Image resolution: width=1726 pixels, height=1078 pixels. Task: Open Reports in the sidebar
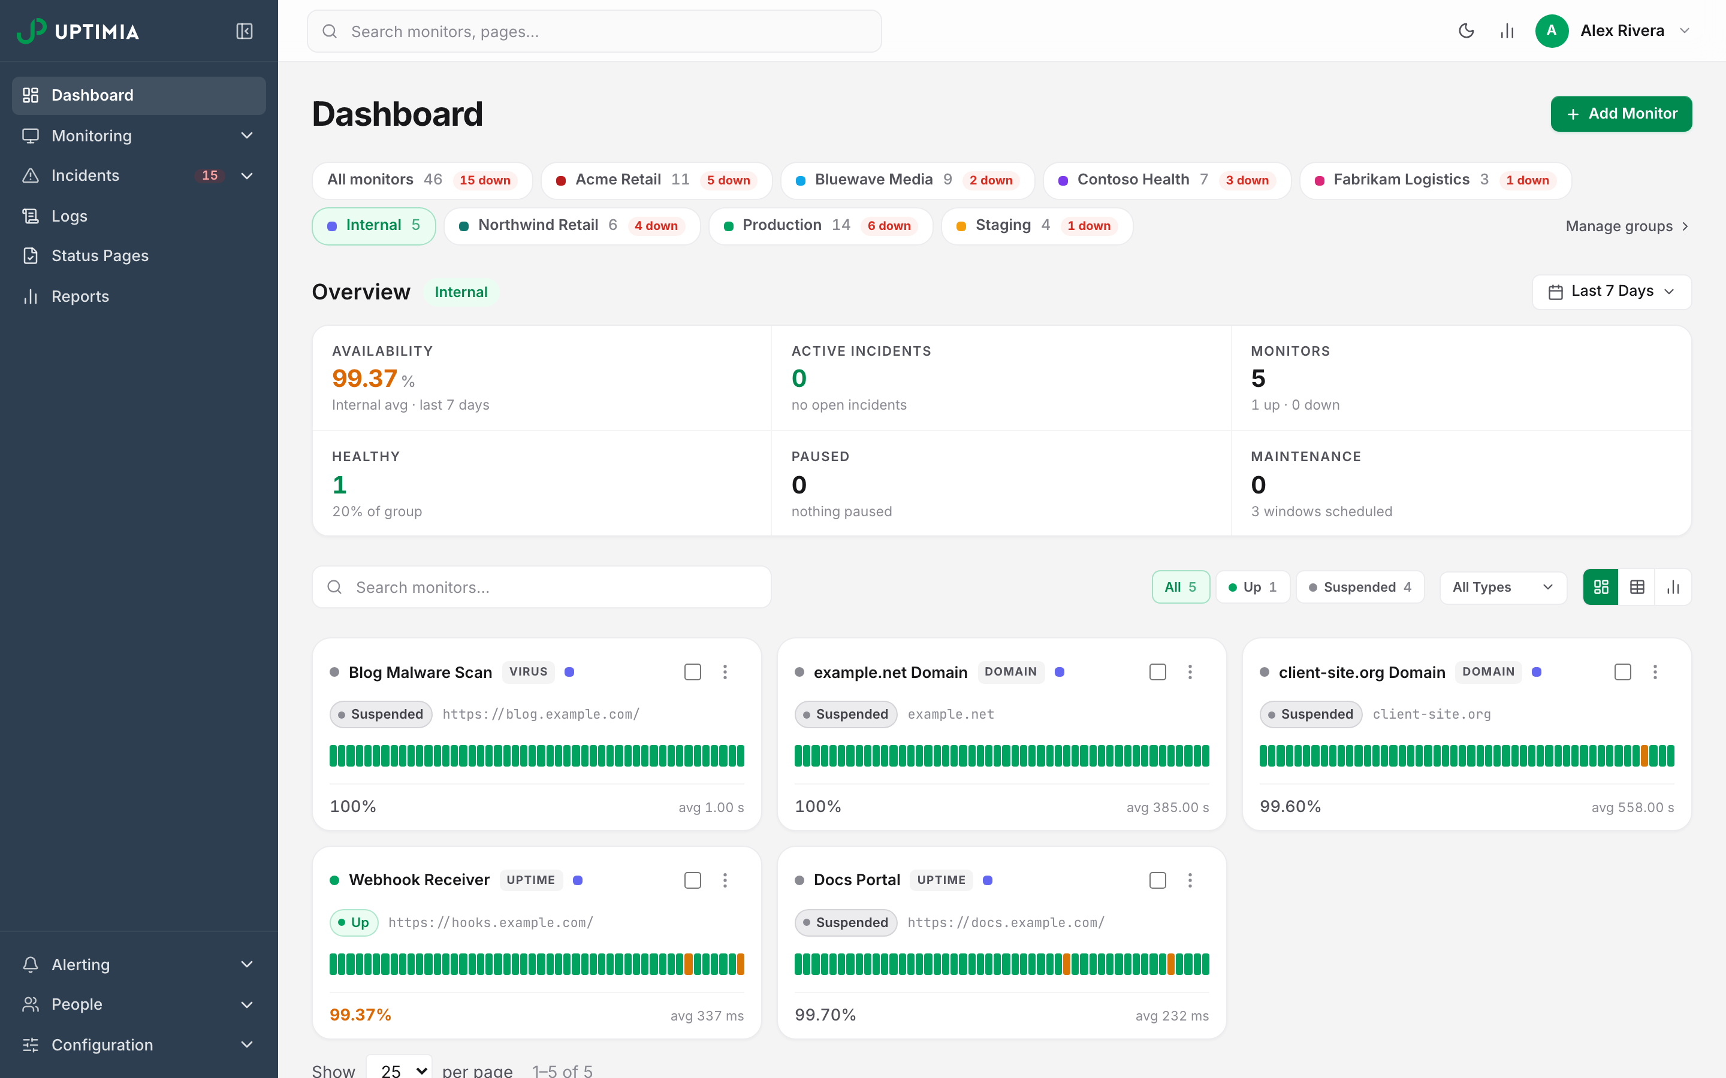point(139,296)
